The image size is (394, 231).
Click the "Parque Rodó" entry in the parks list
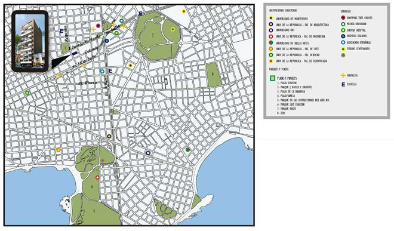288,109
